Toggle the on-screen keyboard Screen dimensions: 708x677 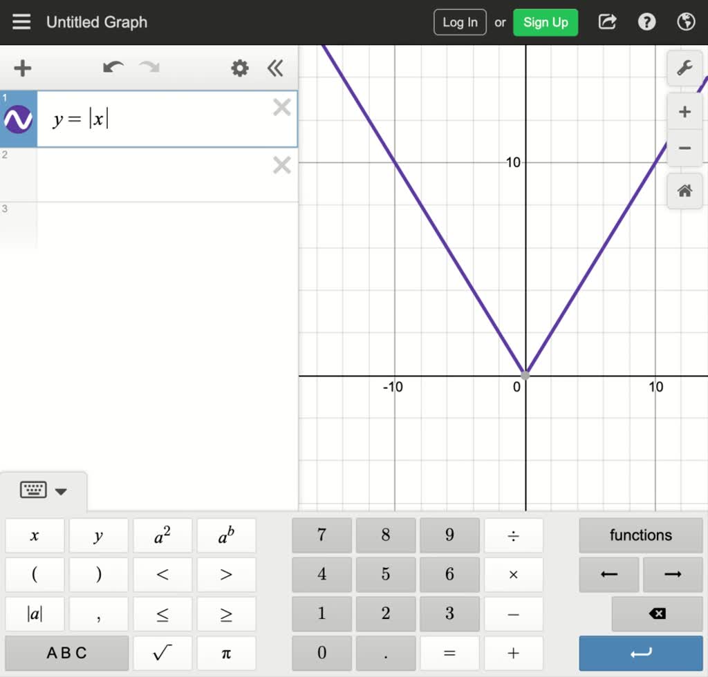pos(32,490)
